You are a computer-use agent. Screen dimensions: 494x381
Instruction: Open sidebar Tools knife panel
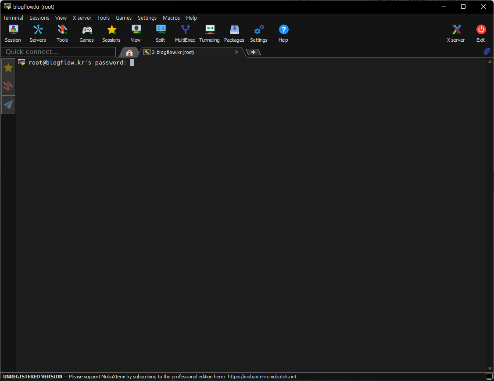[8, 86]
